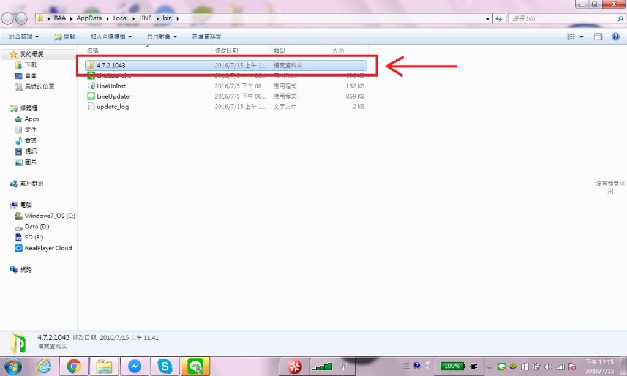Open Windows7_OS (C:) drive
The height and width of the screenshot is (376, 627).
(x=45, y=216)
